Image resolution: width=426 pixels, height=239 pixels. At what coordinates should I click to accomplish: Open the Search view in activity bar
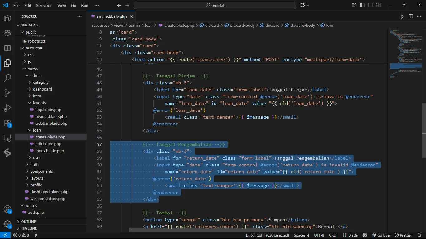tap(7, 78)
